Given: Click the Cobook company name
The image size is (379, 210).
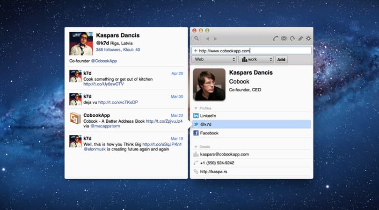Looking at the screenshot, I should pyautogui.click(x=239, y=82).
